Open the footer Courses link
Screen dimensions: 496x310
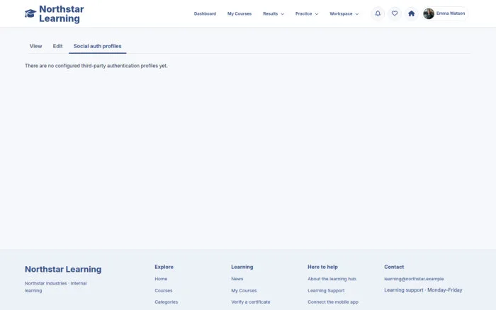tap(164, 290)
